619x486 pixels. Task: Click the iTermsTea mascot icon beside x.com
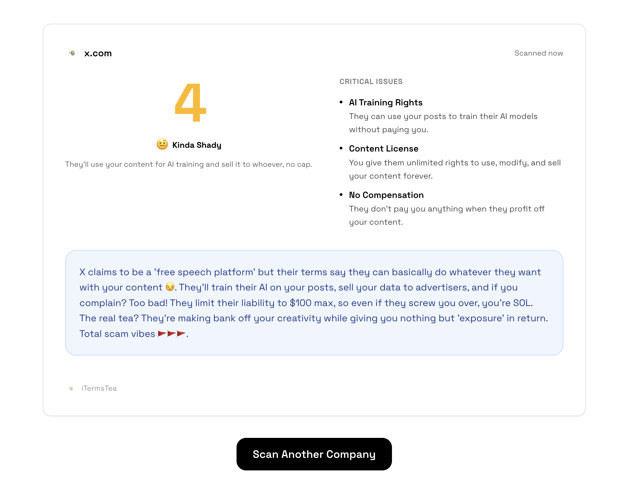click(72, 53)
